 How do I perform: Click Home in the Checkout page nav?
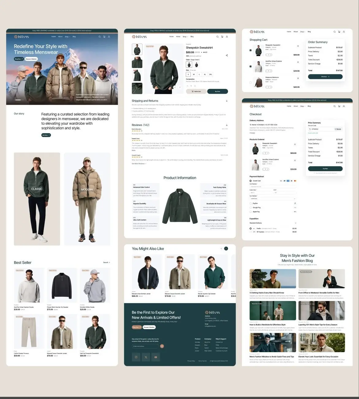click(x=289, y=106)
